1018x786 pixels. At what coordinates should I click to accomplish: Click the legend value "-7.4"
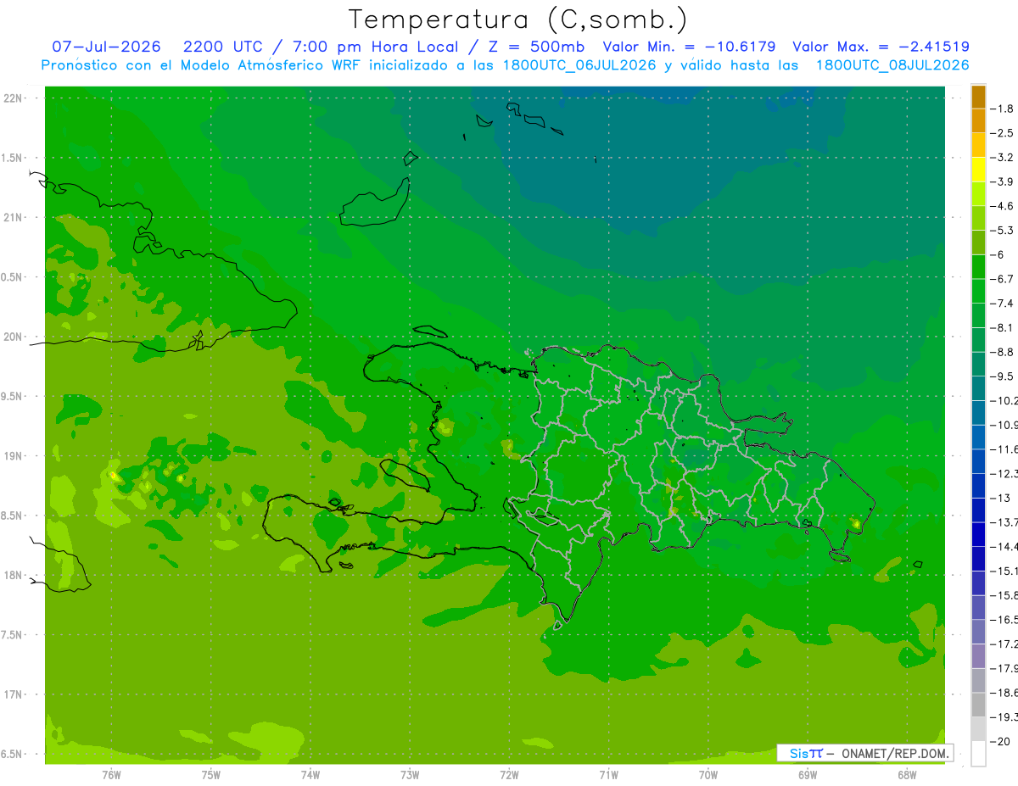[x=1002, y=304]
